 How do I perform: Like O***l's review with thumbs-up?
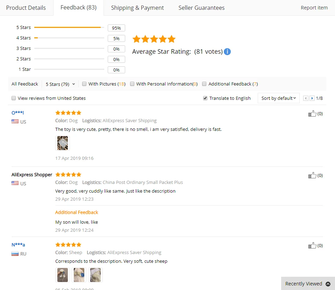[x=312, y=113]
